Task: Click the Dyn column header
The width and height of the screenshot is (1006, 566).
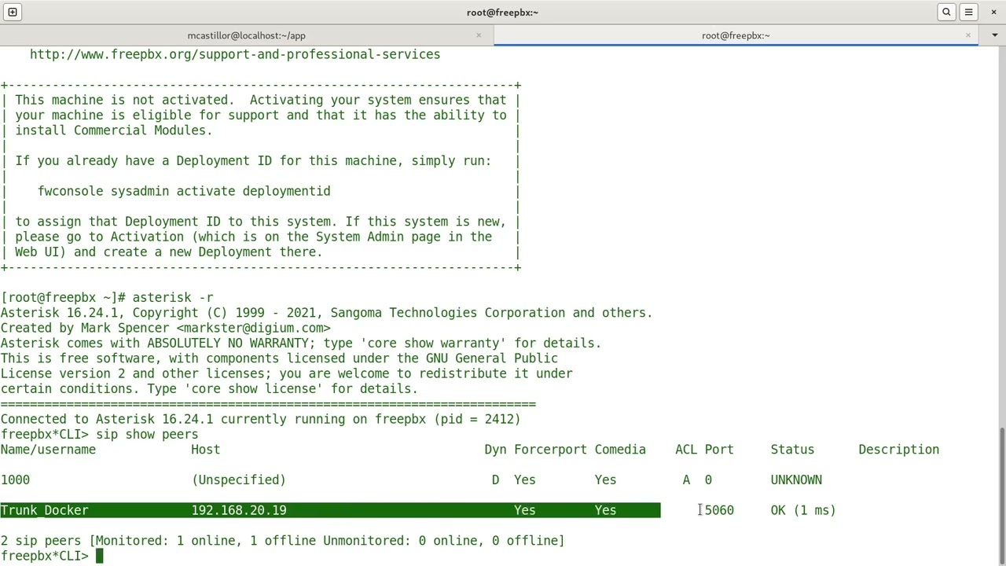Action: pos(495,450)
